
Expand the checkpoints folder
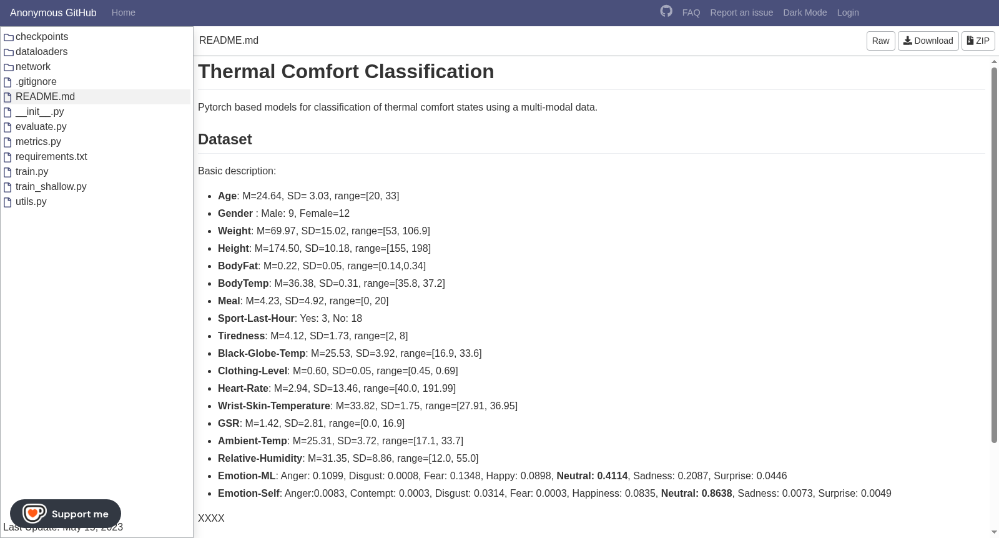(42, 37)
